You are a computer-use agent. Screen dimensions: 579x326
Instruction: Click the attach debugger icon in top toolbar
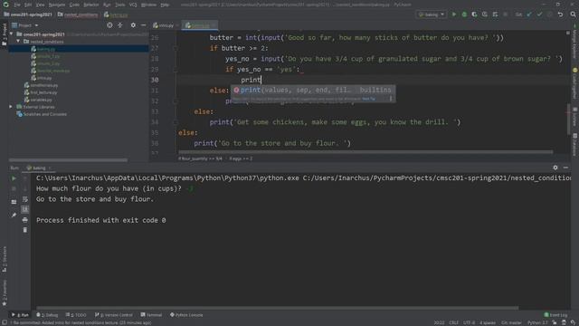point(495,14)
